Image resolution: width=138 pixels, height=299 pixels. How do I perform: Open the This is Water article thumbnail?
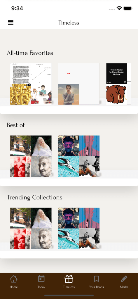[117, 73]
